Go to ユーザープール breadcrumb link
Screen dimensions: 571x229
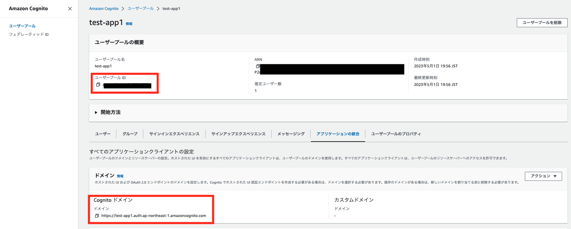tap(141, 9)
